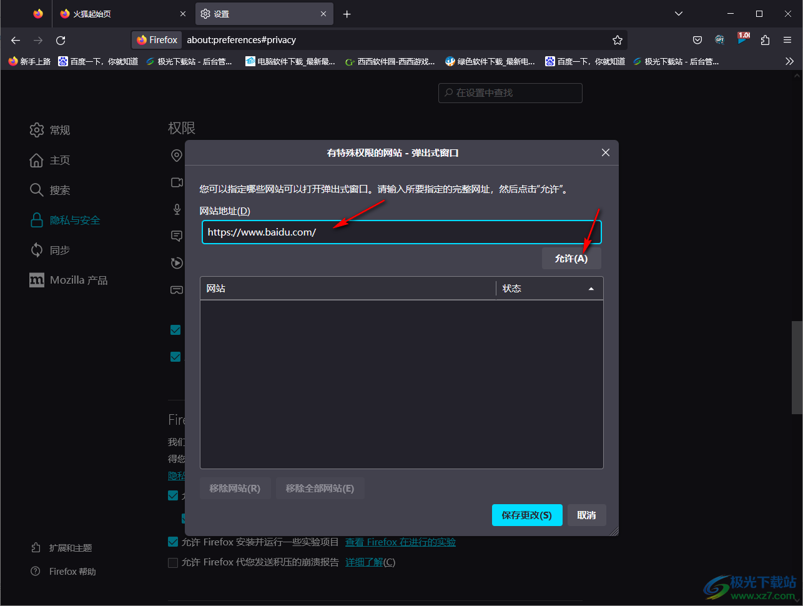Screen dimensions: 803x606
Task: Open the Pocket save icon
Action: click(x=697, y=40)
